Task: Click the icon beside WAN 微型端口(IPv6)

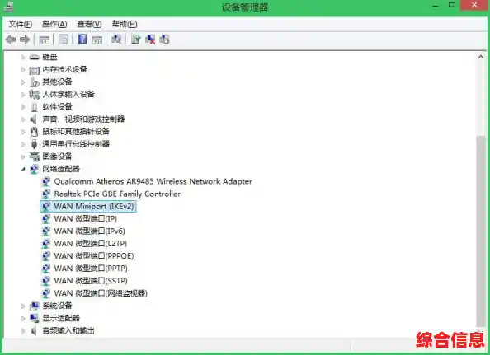Action: point(46,231)
